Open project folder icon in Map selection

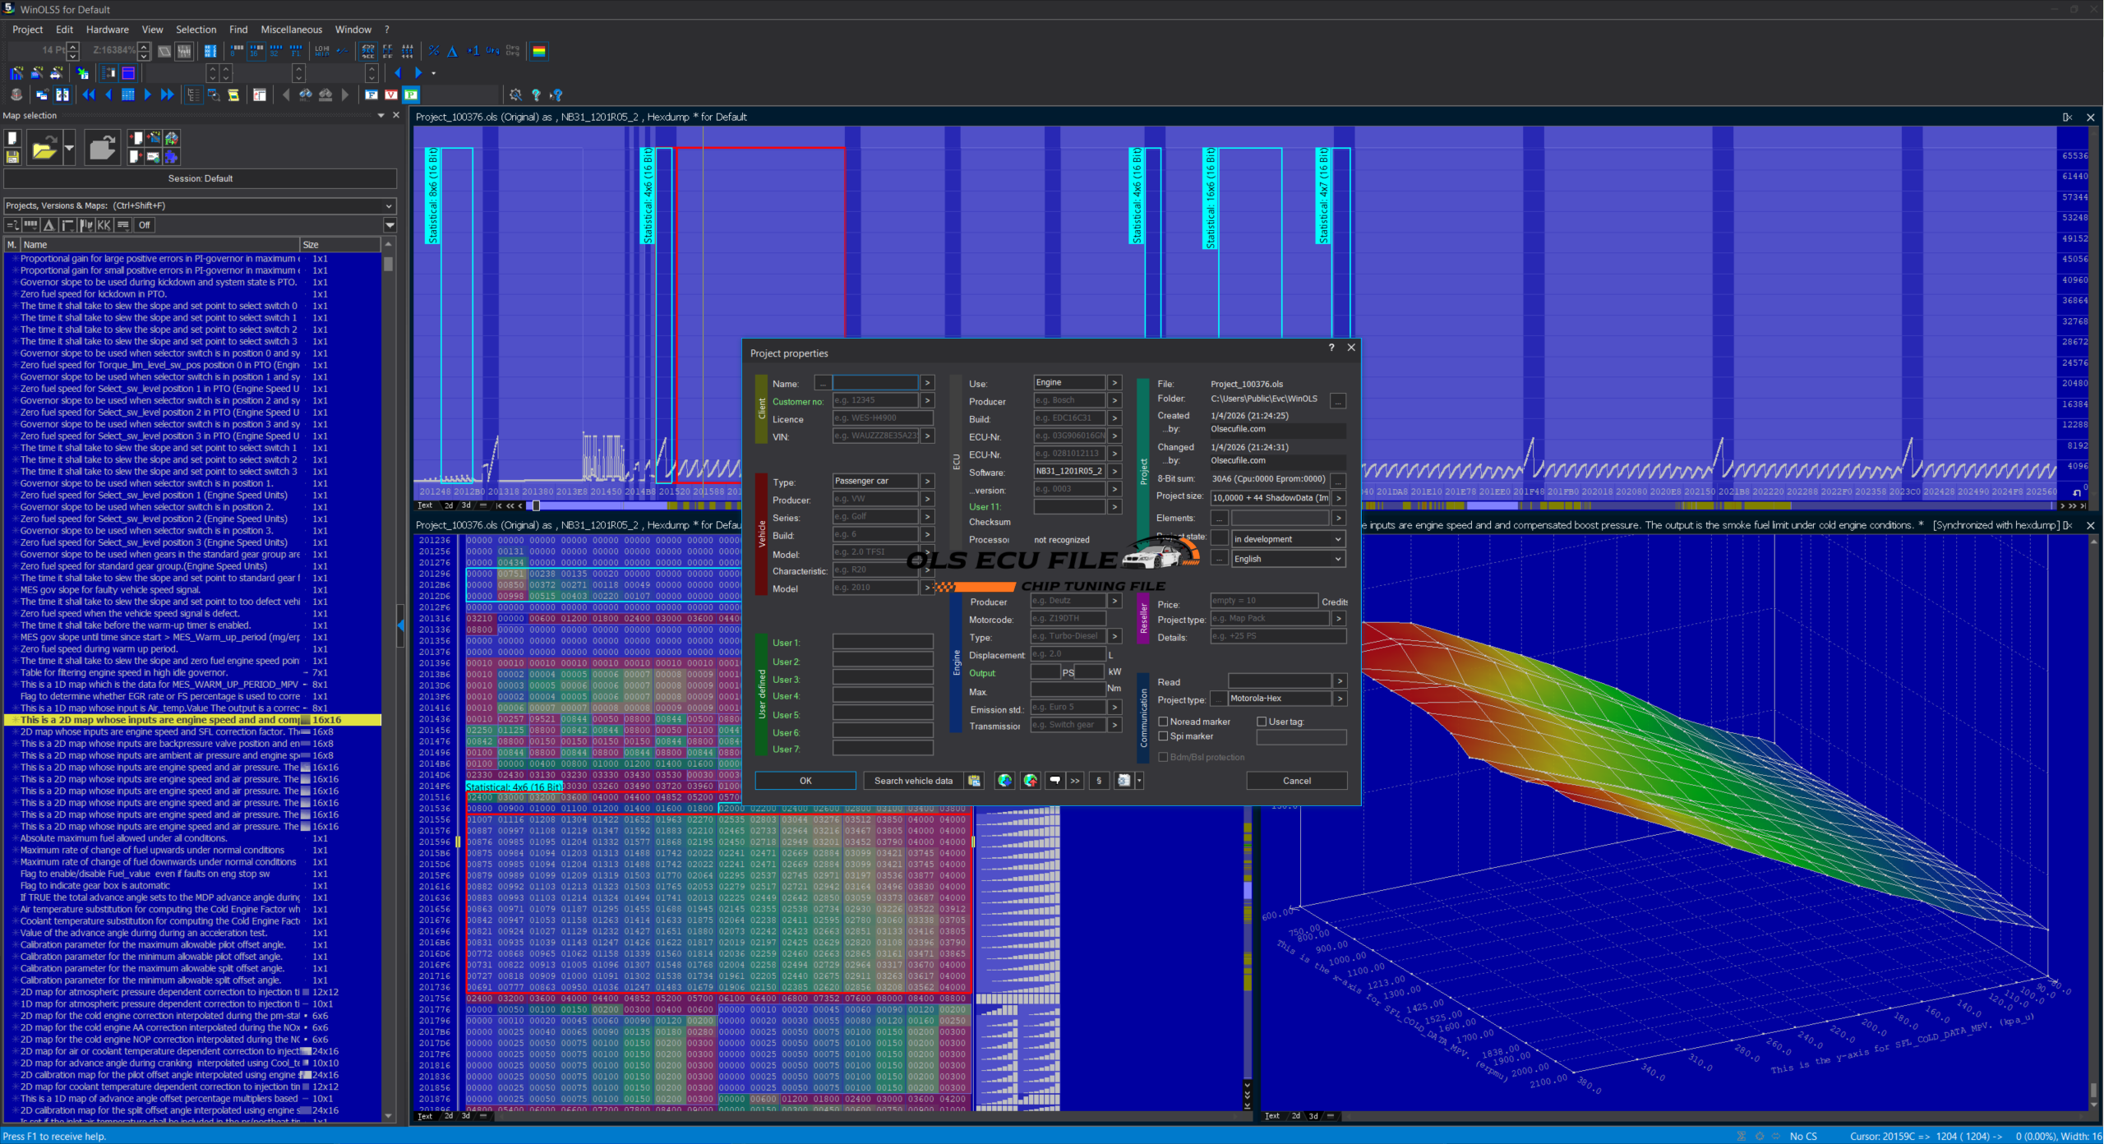click(x=44, y=149)
